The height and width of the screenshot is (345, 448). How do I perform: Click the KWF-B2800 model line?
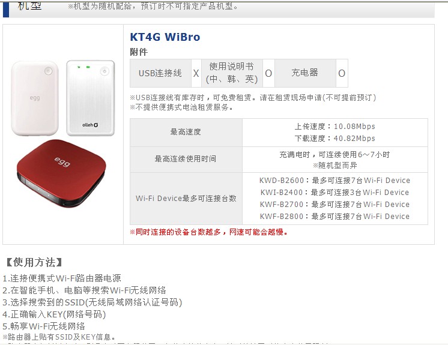pyautogui.click(x=334, y=217)
